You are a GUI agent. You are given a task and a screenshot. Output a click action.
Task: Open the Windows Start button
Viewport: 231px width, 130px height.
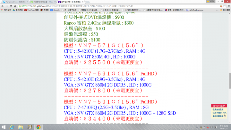(4, 127)
